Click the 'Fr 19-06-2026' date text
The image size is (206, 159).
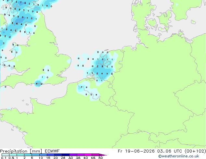(x=136, y=151)
